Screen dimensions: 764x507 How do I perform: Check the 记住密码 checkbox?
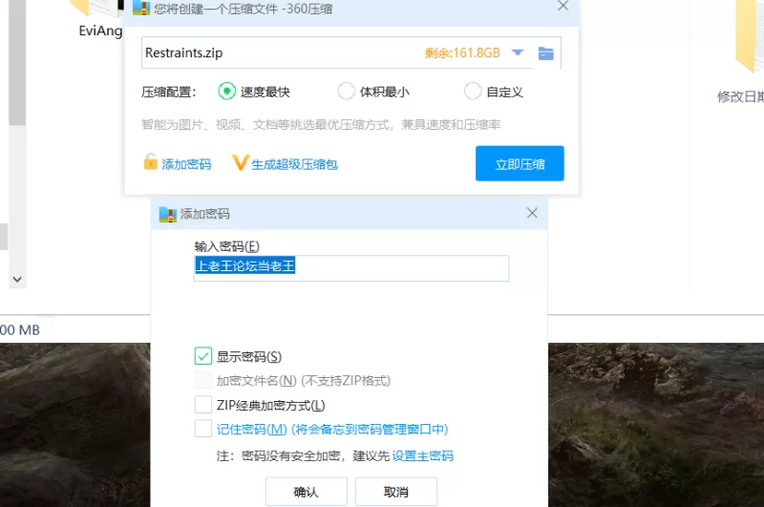(x=203, y=429)
